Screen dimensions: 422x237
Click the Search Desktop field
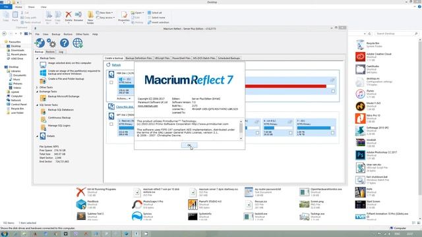[396, 34]
